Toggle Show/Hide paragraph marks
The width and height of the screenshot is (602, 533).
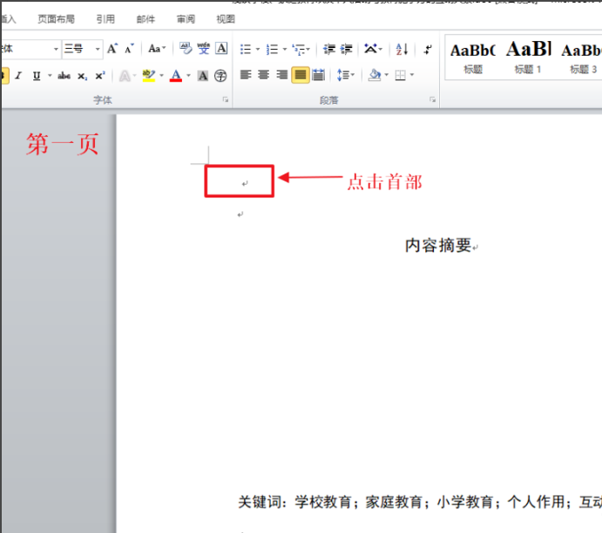coord(428,49)
